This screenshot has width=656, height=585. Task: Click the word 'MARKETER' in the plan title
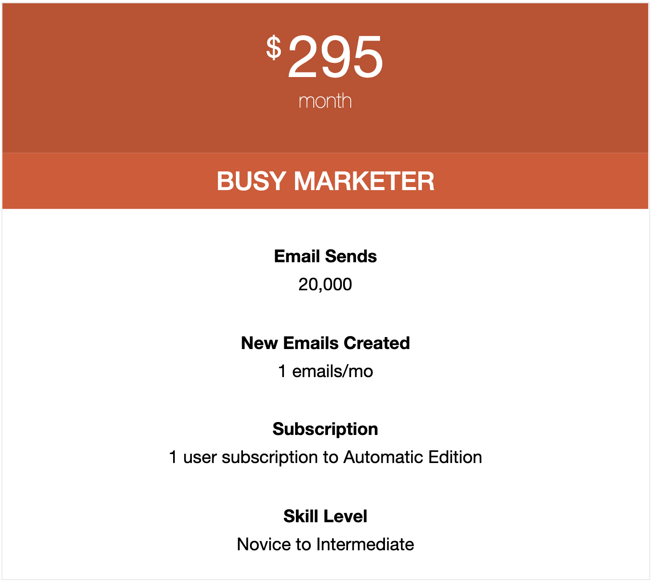[x=364, y=181]
